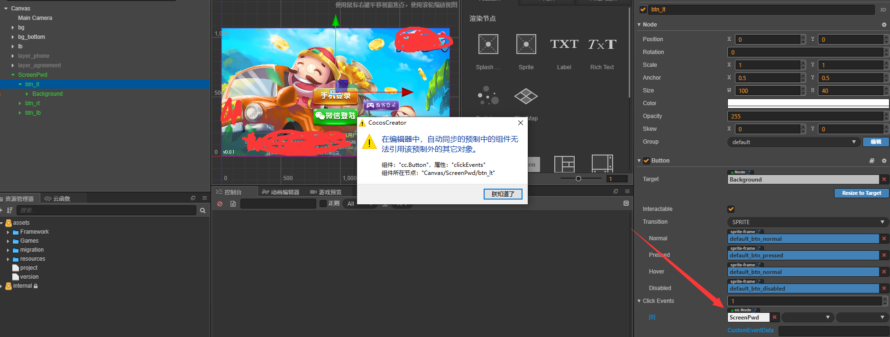Remove the Pressed sprite-frame reference

coord(884,255)
